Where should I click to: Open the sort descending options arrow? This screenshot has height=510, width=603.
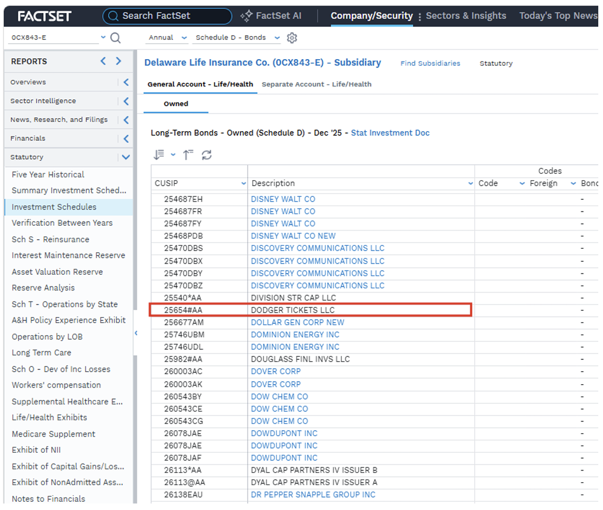[x=173, y=155]
